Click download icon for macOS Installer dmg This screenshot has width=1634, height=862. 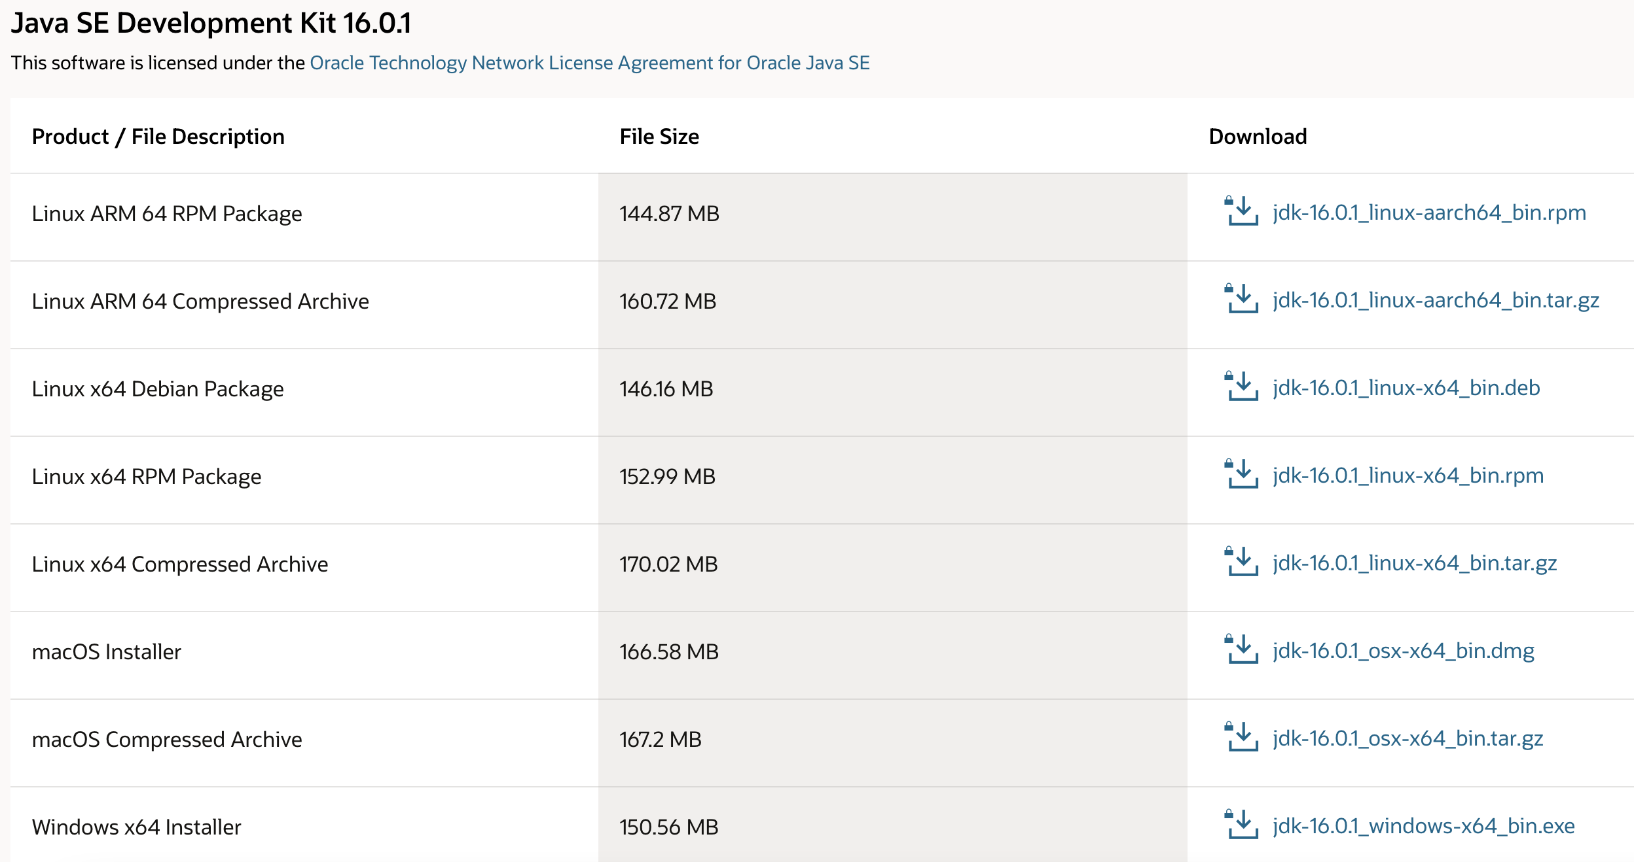coord(1241,650)
